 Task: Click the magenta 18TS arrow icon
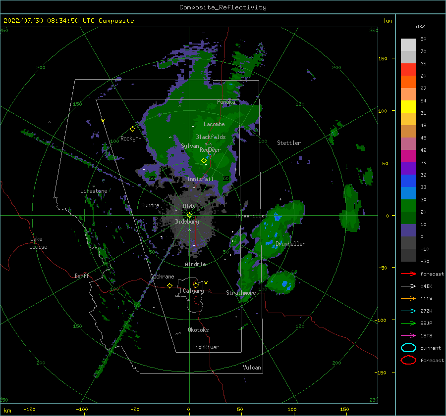coord(408,336)
